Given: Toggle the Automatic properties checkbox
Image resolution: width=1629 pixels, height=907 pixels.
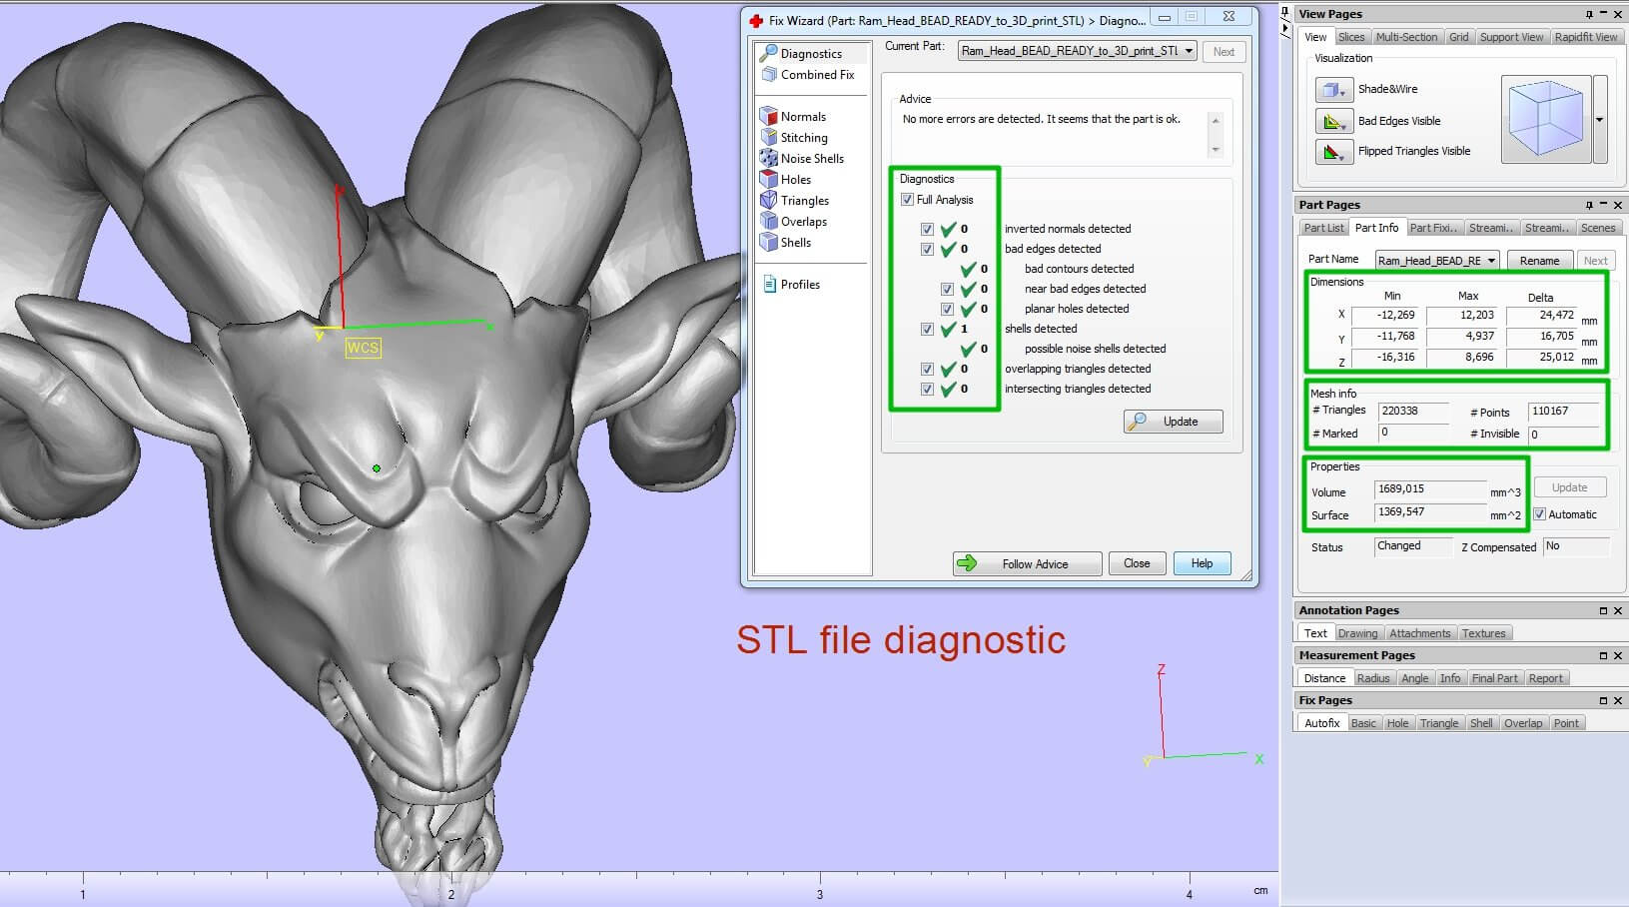Looking at the screenshot, I should point(1539,514).
